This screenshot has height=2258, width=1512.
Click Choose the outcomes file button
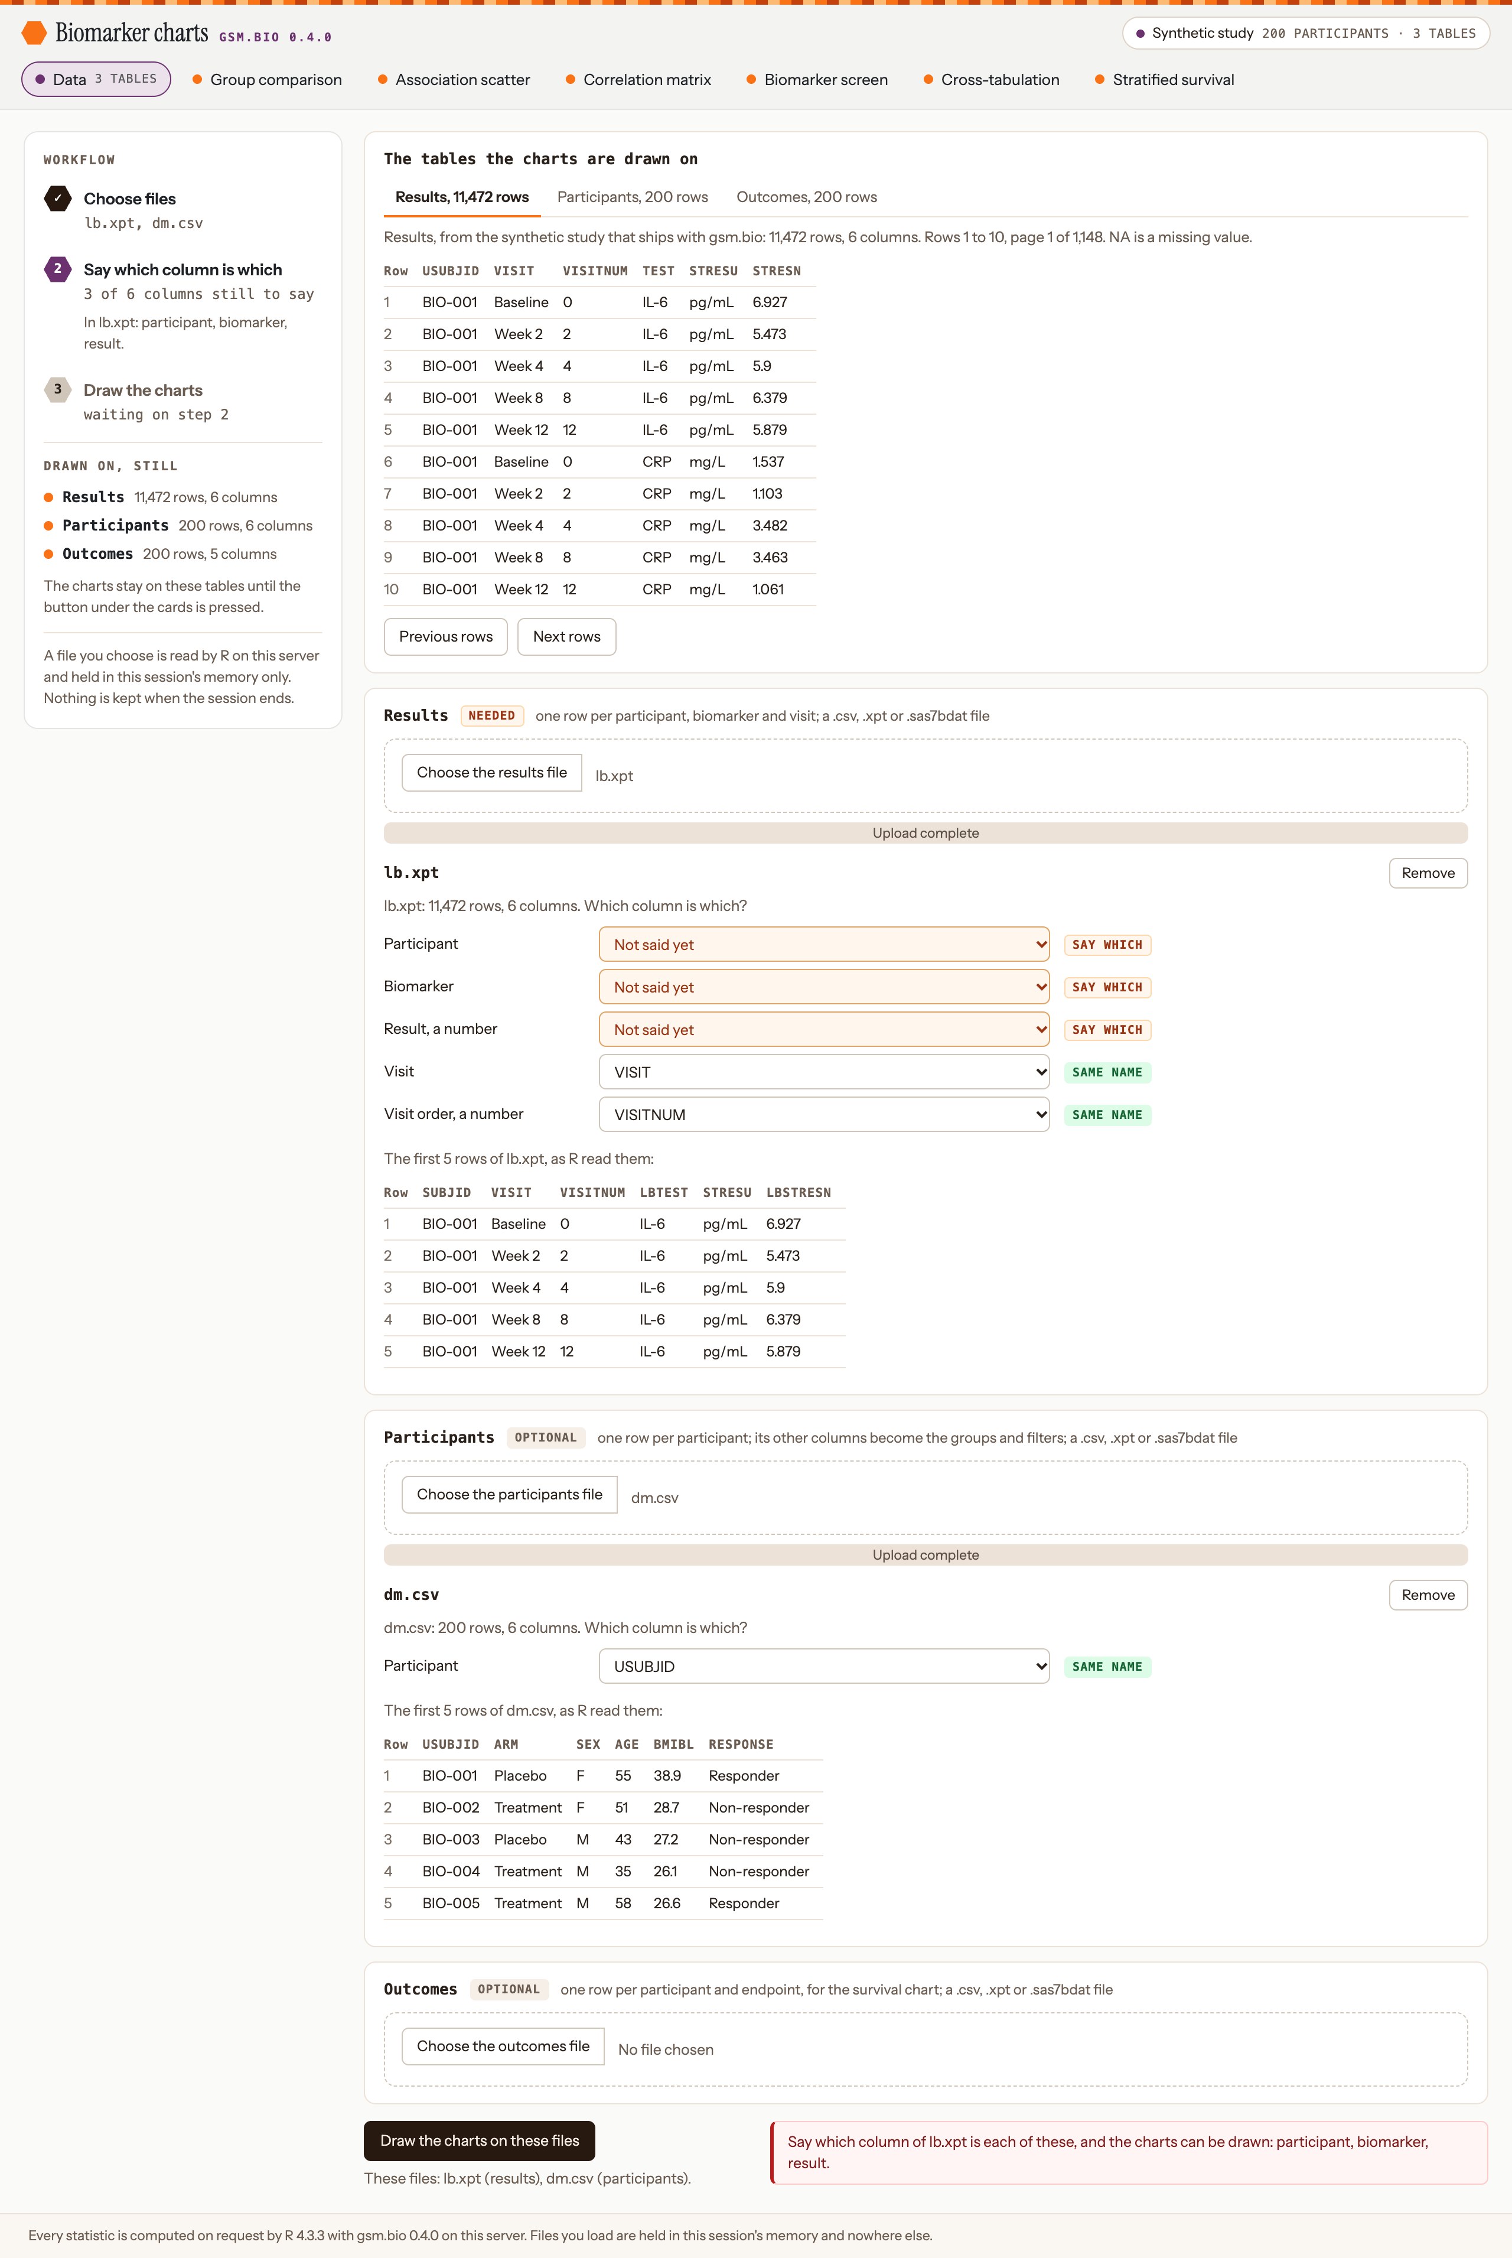(x=503, y=2046)
